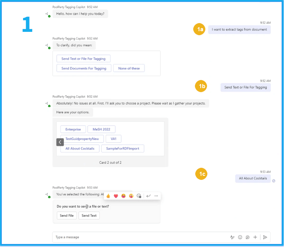The width and height of the screenshot is (284, 247).
Task: Reply to message with arrow icon
Action: click(x=148, y=196)
